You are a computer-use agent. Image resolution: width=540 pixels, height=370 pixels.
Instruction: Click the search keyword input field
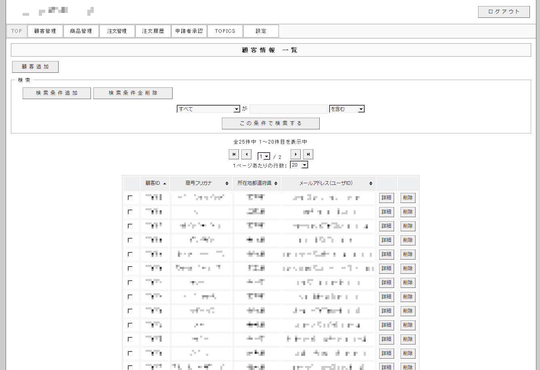coord(288,109)
